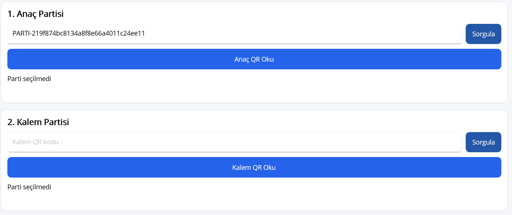Screen dimensions: 512x215
Task: Focus the Anaç input containing PARTI-219f874b code
Action: pos(234,34)
